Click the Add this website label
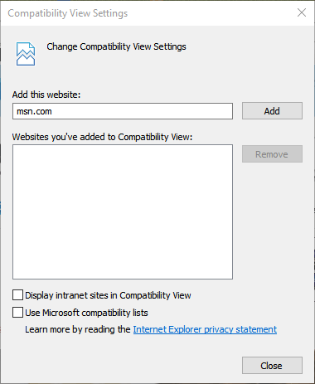The height and width of the screenshot is (384, 315). [46, 95]
